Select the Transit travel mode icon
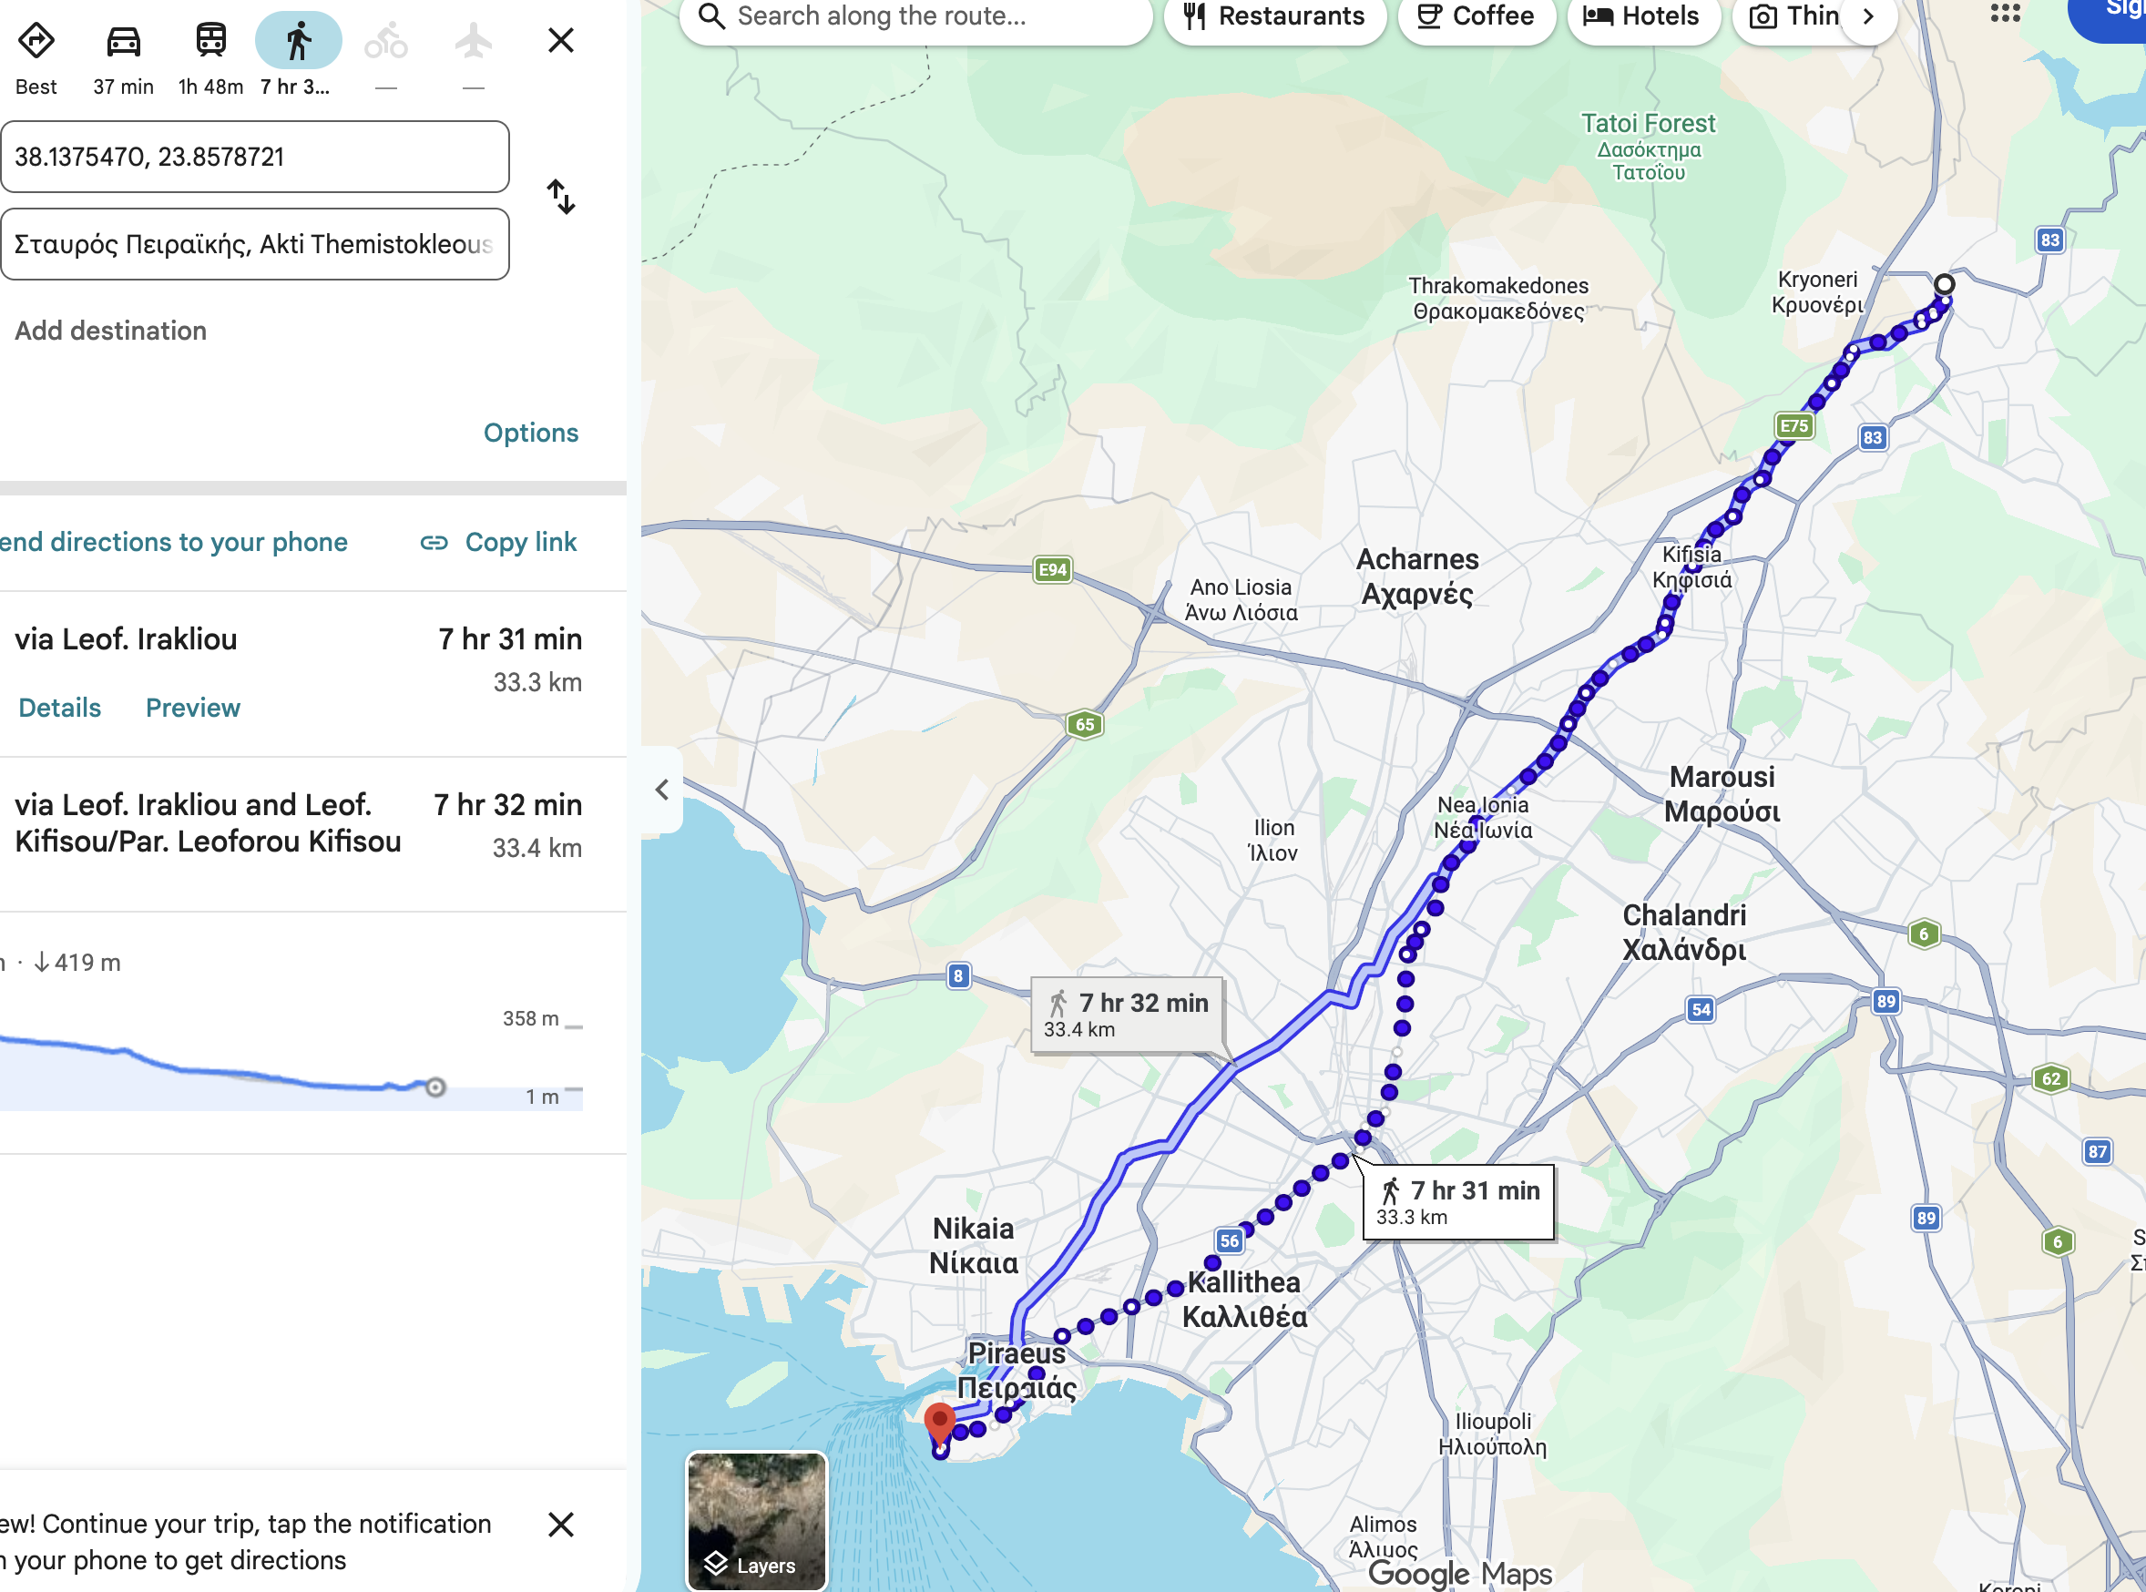This screenshot has width=2146, height=1592. pyautogui.click(x=211, y=41)
